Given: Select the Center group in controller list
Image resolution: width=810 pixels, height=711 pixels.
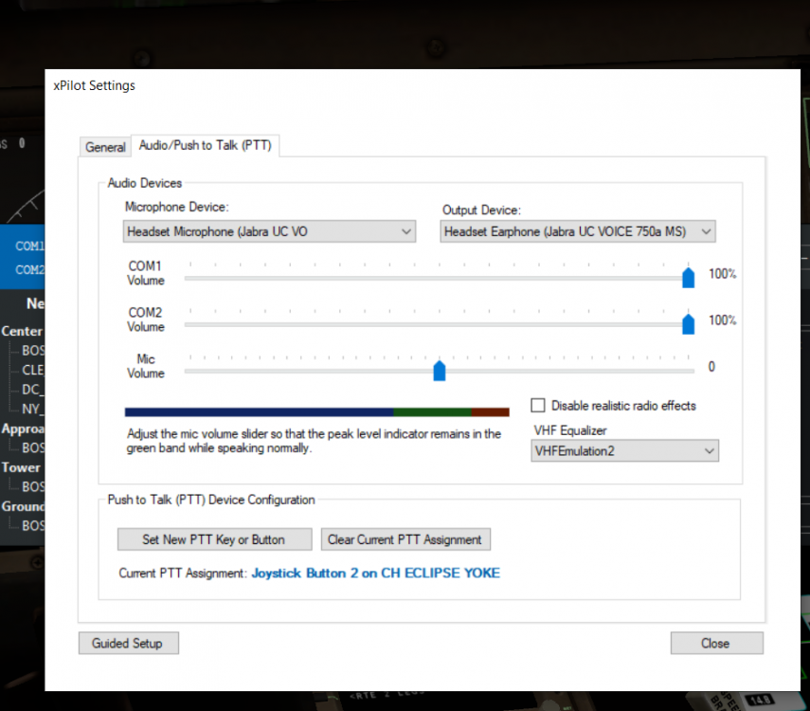Looking at the screenshot, I should tap(22, 331).
